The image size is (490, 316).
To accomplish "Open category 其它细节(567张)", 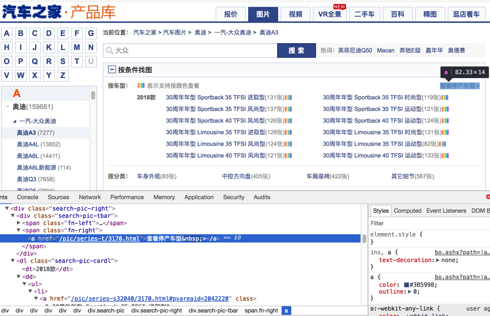I will click(412, 176).
